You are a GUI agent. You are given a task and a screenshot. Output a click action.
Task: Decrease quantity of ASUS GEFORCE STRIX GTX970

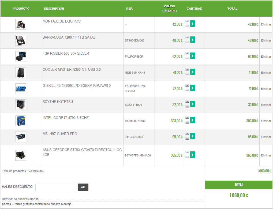click(x=187, y=157)
